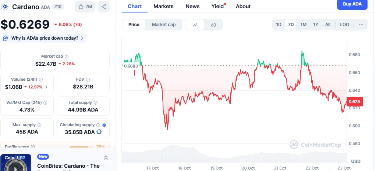The height and width of the screenshot is (171, 376).
Task: Click the Max. supply info icon
Action: (39, 125)
